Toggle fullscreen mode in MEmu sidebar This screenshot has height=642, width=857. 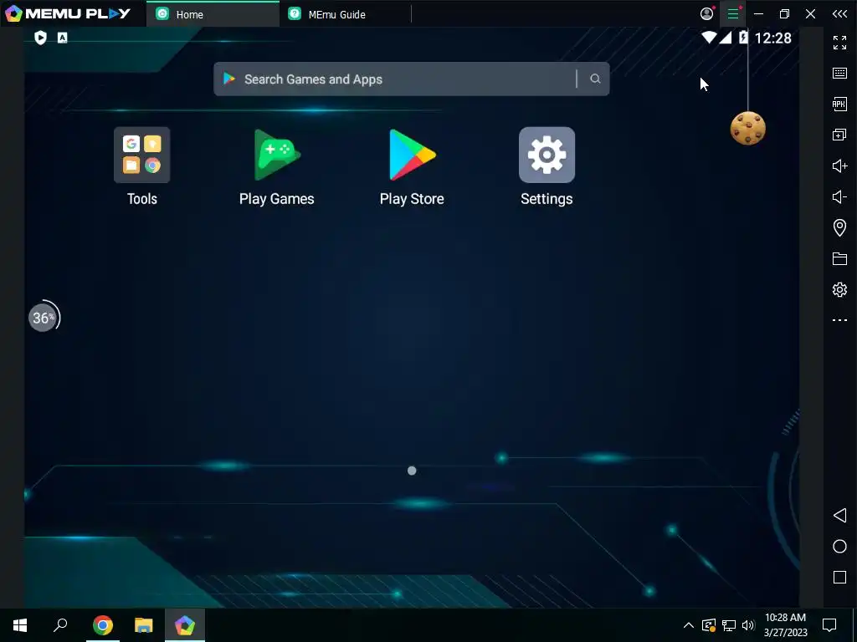tap(839, 42)
